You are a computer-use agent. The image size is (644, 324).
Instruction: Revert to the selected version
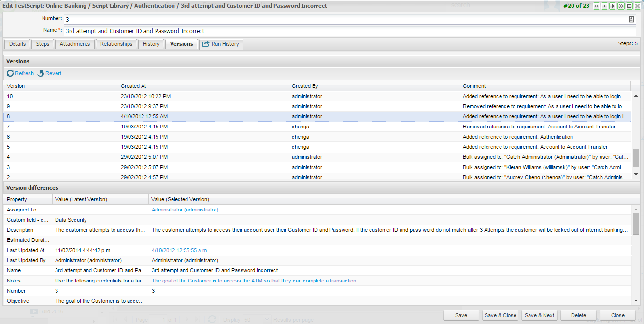pyautogui.click(x=50, y=73)
